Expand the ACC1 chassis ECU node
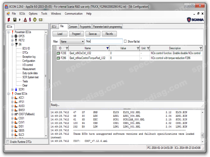Viewport: 210px width, 157px height. click(12, 98)
